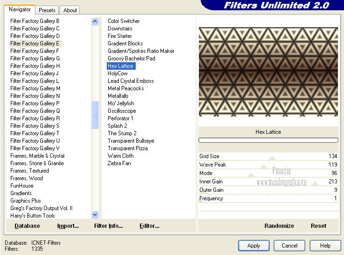Select Filter Factory Gallery G
The height and width of the screenshot is (255, 344).
tap(35, 58)
